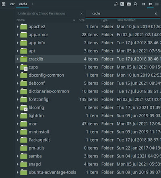Click the app-info folder icon
The image size is (161, 178).
[24, 43]
